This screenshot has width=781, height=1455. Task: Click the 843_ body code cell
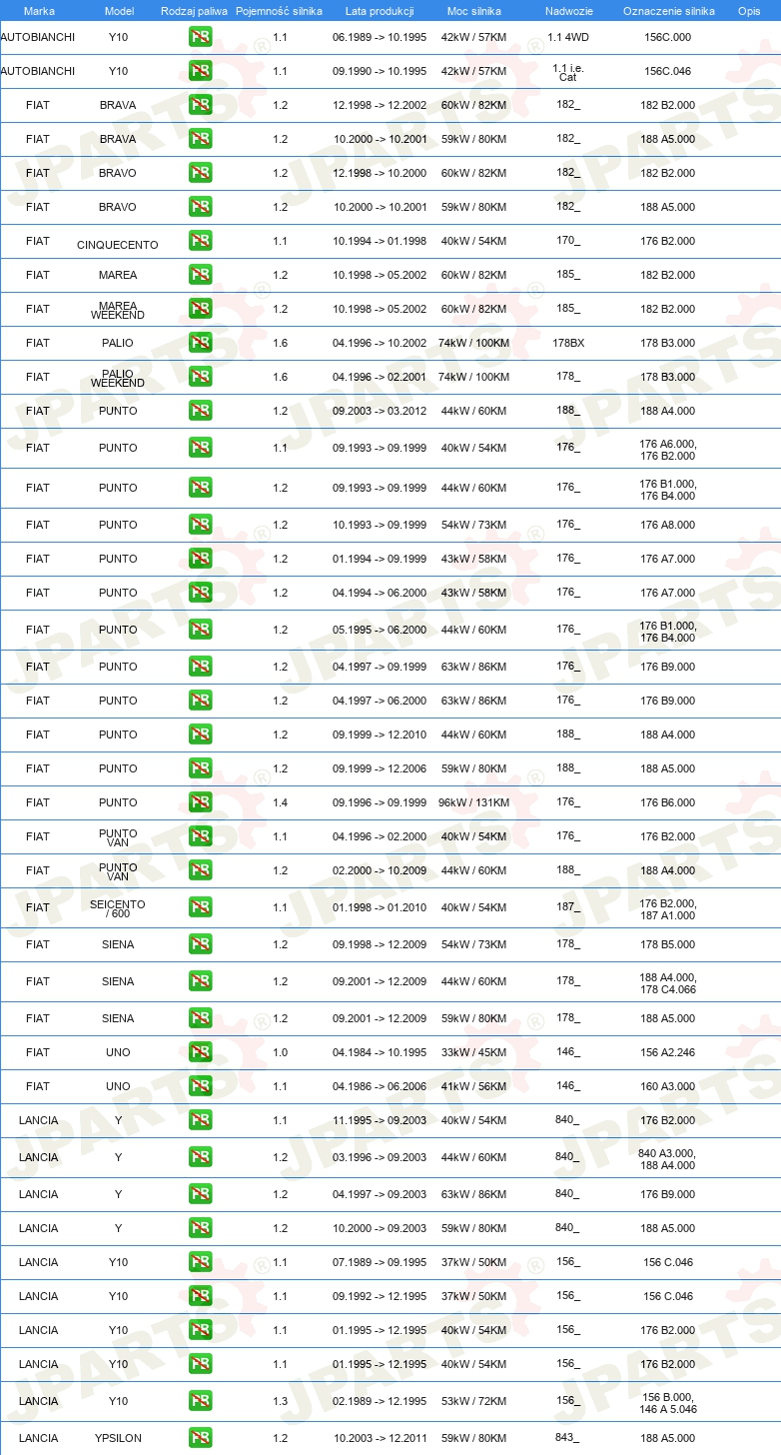567,1438
